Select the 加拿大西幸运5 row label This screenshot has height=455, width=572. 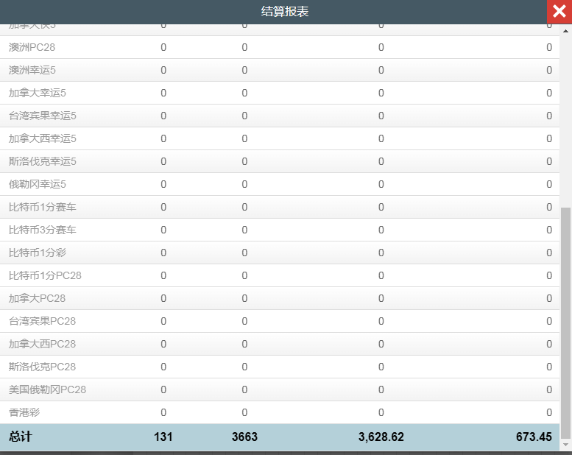click(x=42, y=138)
